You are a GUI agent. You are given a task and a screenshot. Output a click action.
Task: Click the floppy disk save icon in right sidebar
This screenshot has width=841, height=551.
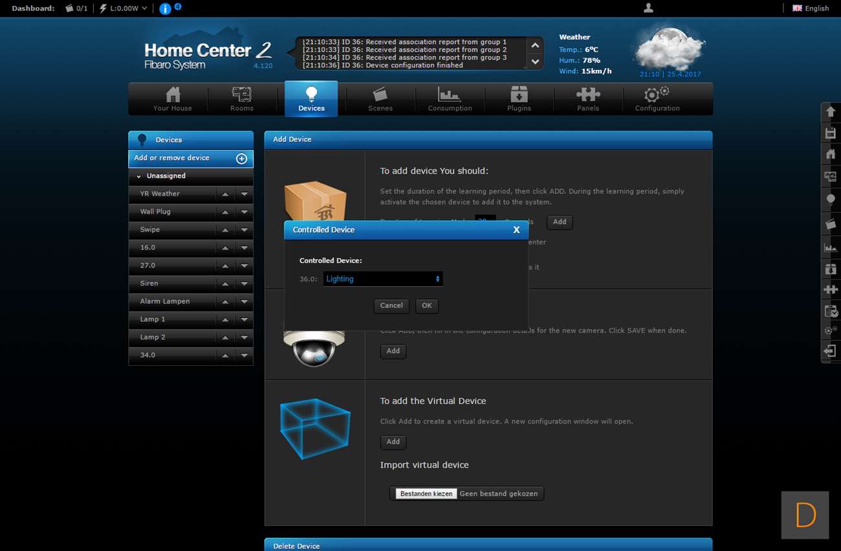831,133
